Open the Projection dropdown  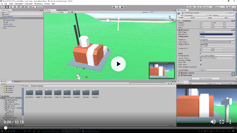tap(217, 40)
